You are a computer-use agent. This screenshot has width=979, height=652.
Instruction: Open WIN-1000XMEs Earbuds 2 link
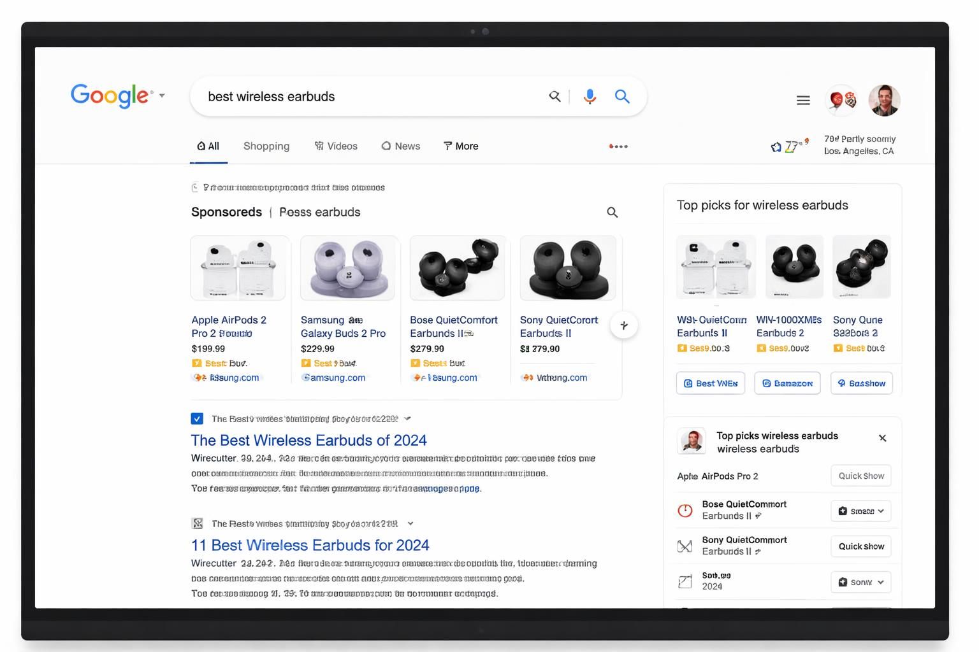[789, 326]
